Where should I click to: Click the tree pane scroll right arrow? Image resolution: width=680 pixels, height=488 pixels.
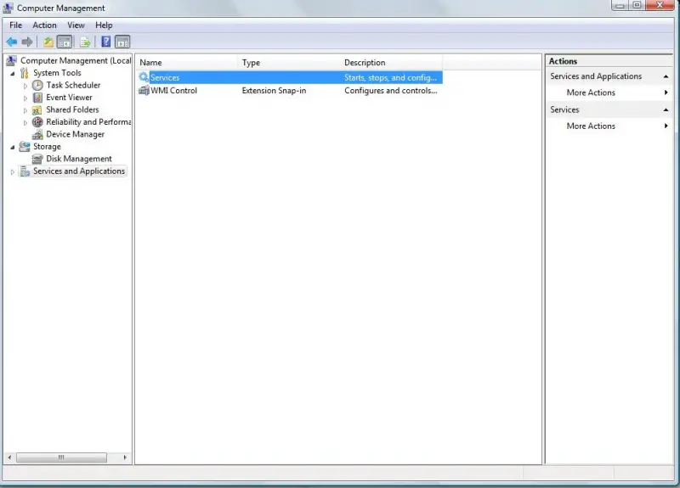pyautogui.click(x=125, y=457)
